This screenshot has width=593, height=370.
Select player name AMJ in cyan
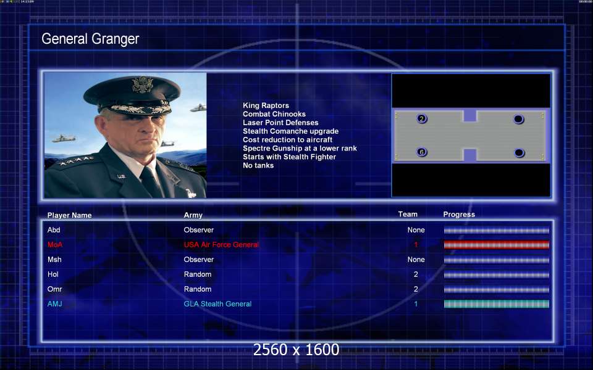point(55,304)
